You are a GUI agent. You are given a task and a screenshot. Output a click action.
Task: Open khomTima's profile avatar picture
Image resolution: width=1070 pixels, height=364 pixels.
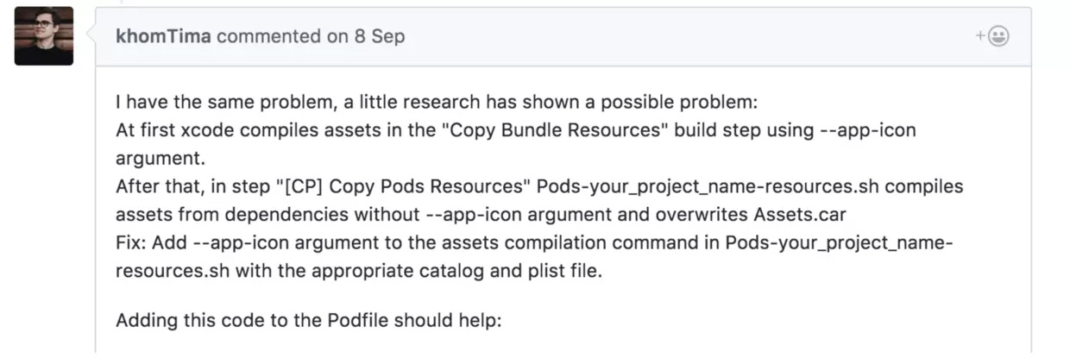coord(43,36)
